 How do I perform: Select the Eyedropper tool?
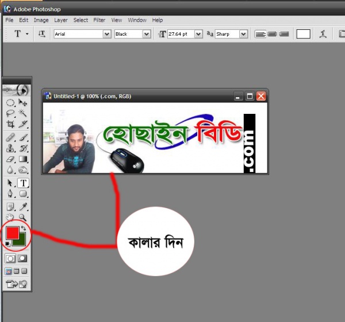point(23,207)
